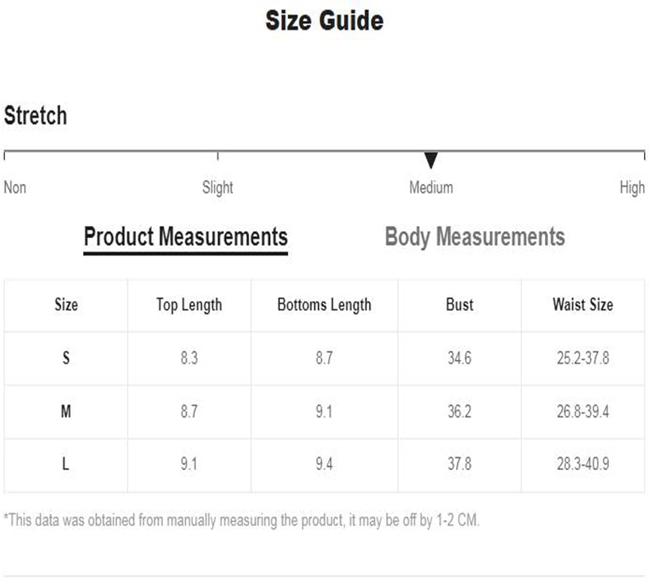Click the 25.2-37.8 waist size cell
This screenshot has height=578, width=649.
(583, 358)
